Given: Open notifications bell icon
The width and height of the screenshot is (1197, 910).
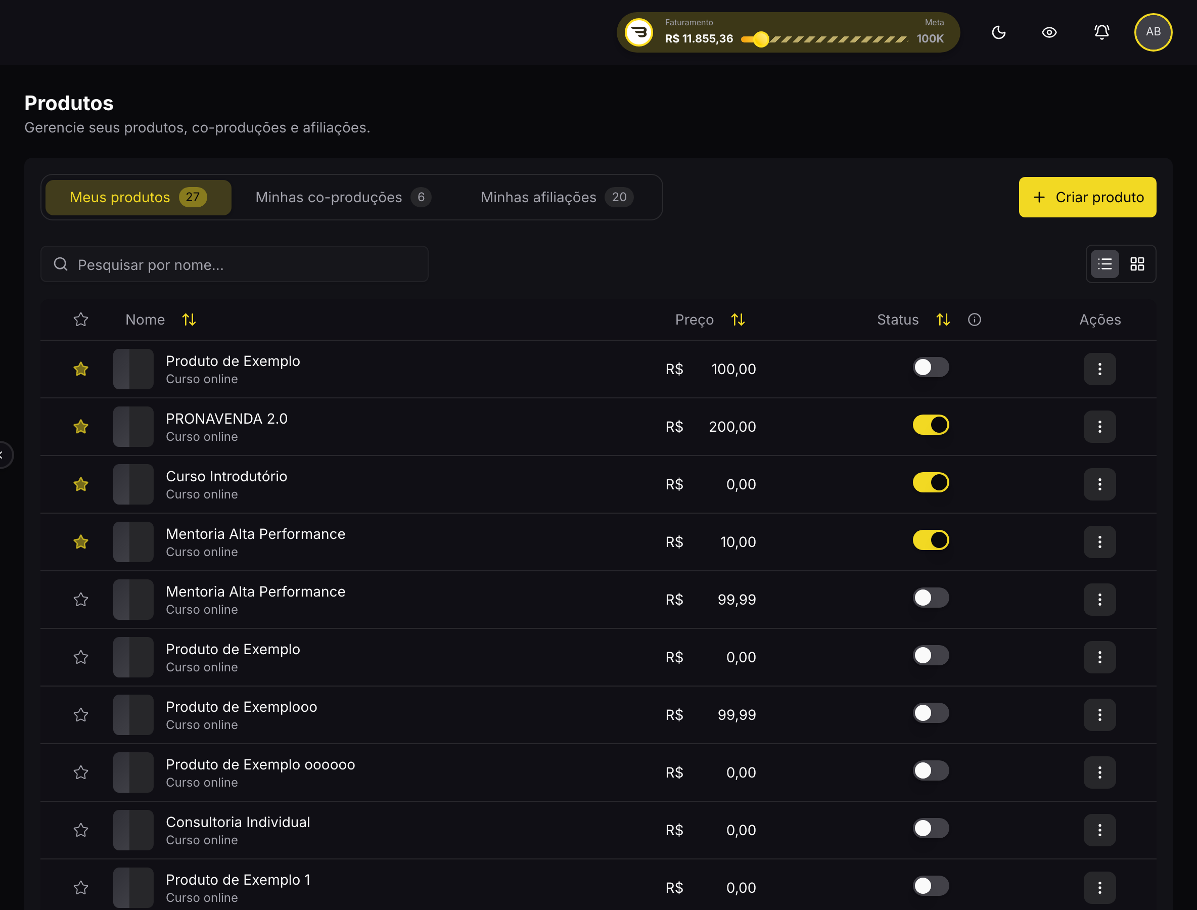Looking at the screenshot, I should 1101,32.
